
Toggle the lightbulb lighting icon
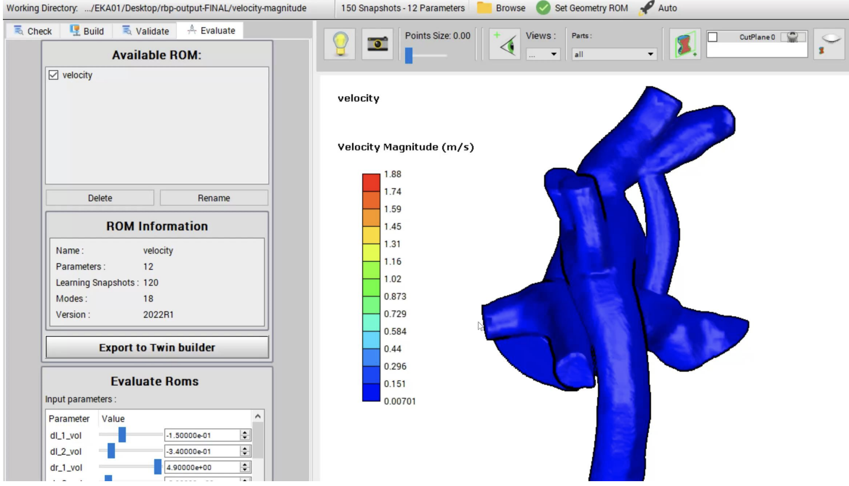(340, 44)
